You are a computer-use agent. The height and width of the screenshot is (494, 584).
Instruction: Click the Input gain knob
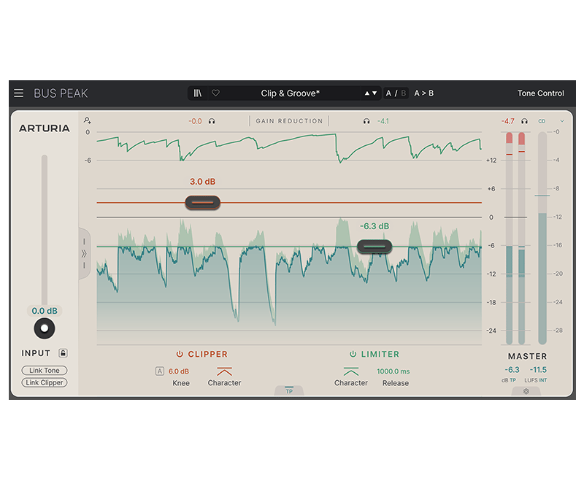(45, 328)
